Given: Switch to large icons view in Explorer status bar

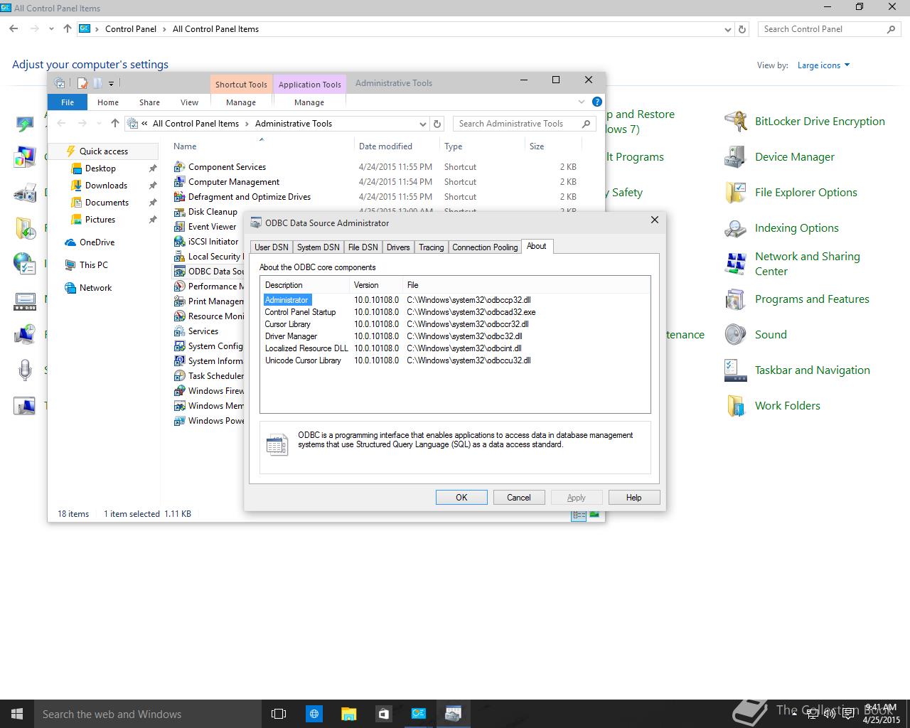Looking at the screenshot, I should click(594, 514).
